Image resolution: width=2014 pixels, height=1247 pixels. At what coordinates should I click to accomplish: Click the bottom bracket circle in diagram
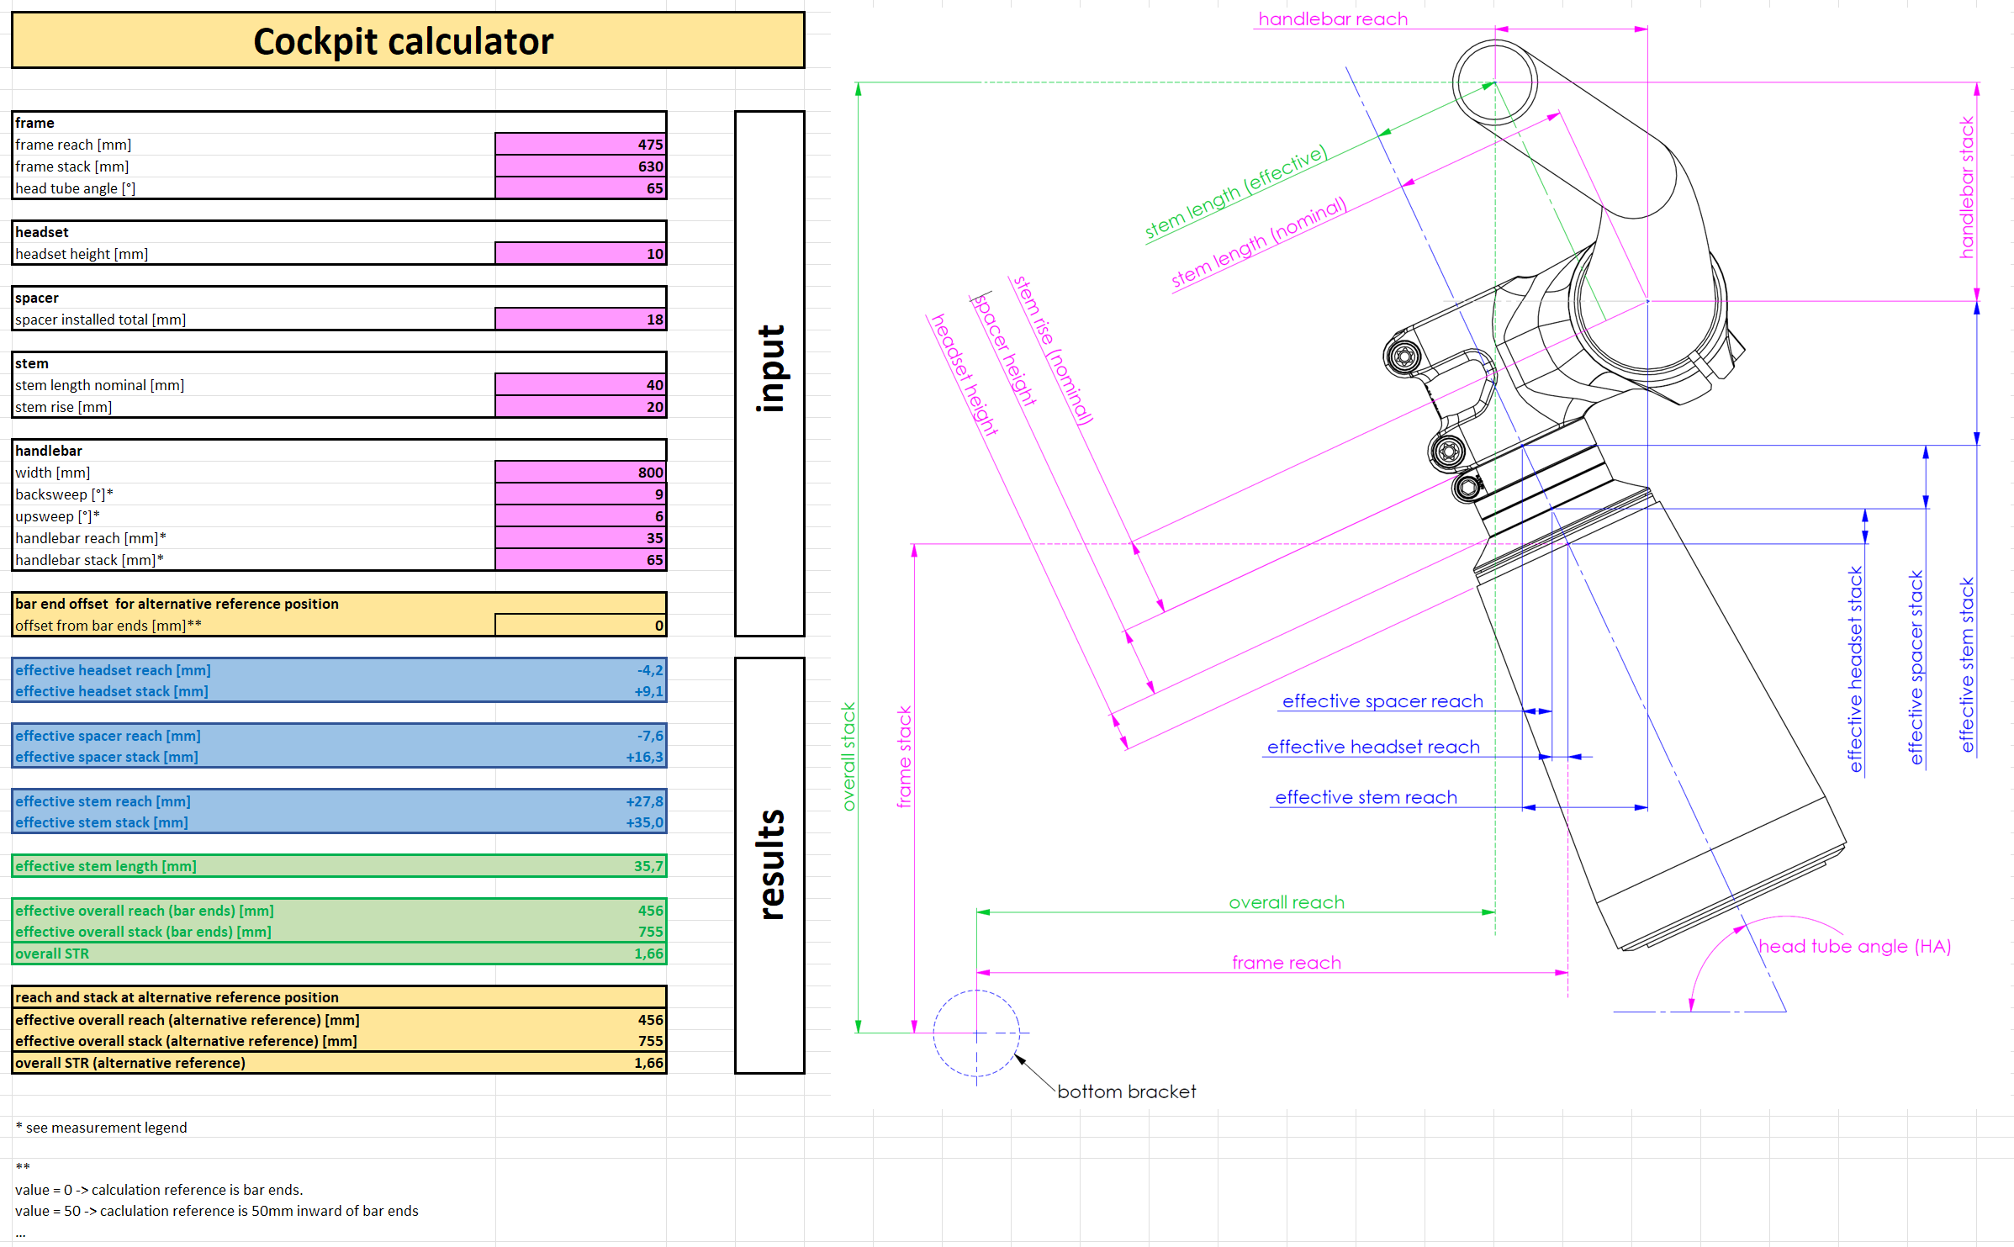click(x=976, y=1033)
